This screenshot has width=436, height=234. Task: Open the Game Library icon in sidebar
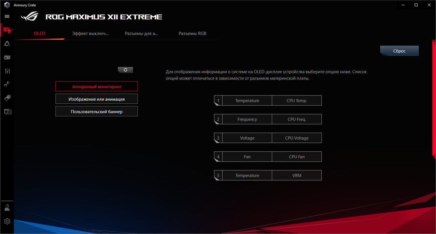point(7,57)
